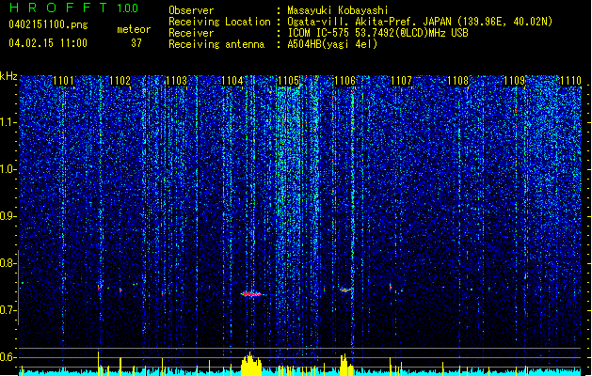This screenshot has height=376, width=592.
Task: Click the 1106 time marker
Action: (345, 81)
